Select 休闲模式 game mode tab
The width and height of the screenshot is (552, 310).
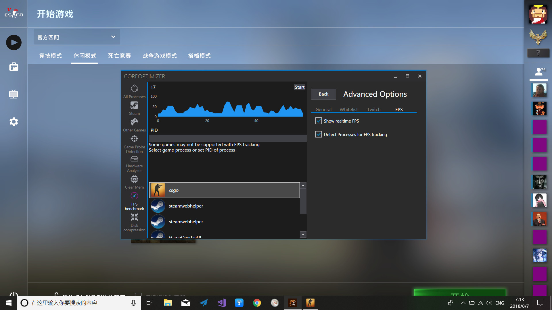tap(85, 56)
